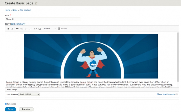Open the insert image dialog
The width and height of the screenshot is (181, 112).
tap(40, 28)
